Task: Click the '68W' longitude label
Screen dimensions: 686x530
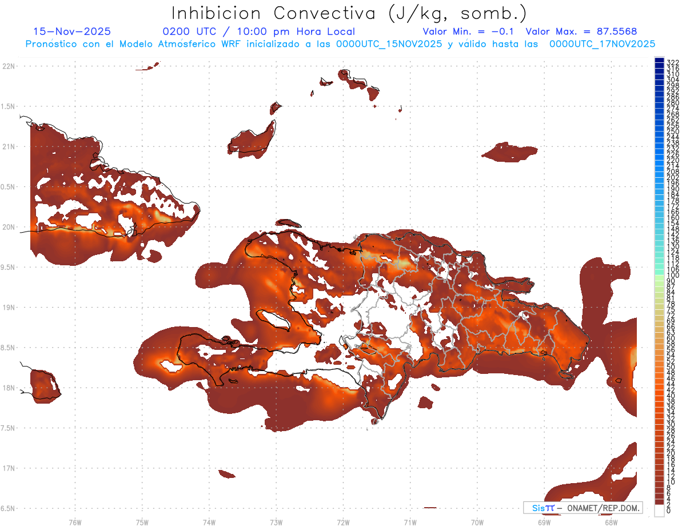Action: pyautogui.click(x=611, y=522)
